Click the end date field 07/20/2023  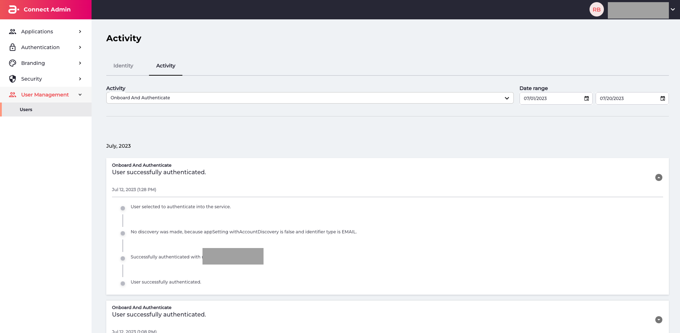tap(632, 99)
